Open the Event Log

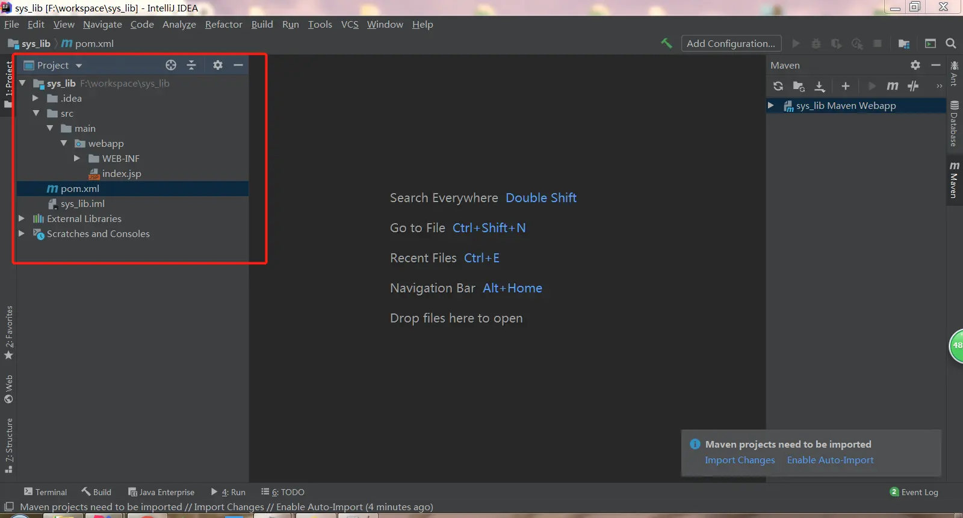tap(914, 492)
